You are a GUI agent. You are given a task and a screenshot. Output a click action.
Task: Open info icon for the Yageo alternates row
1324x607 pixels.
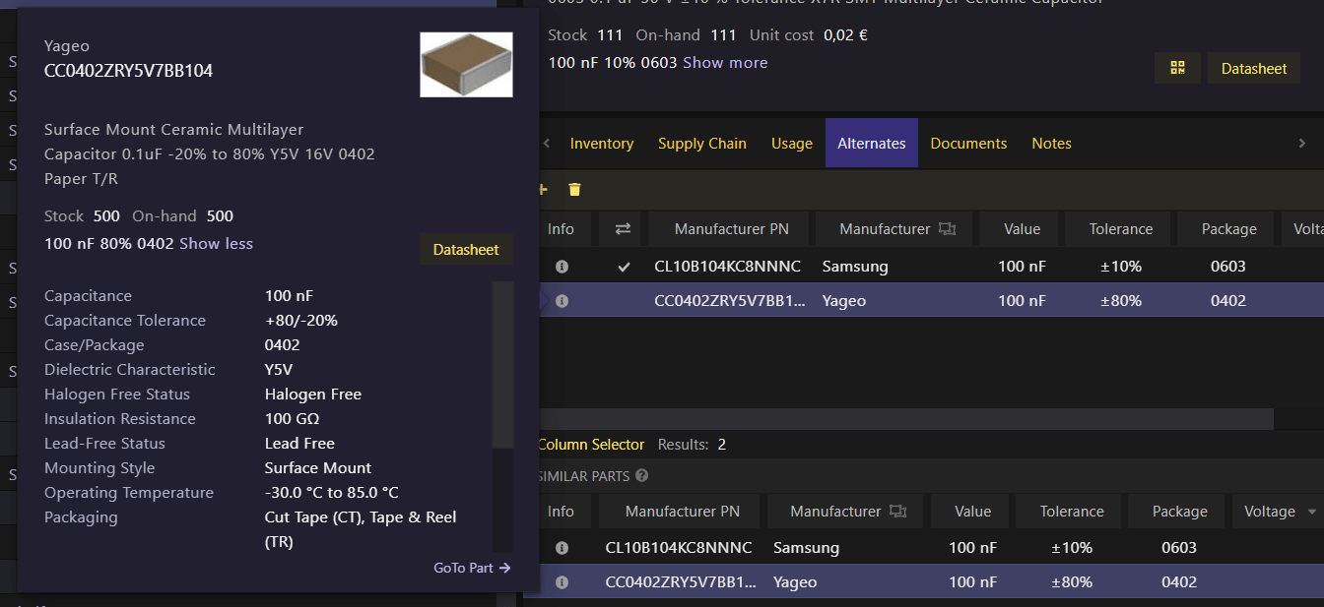pyautogui.click(x=562, y=301)
